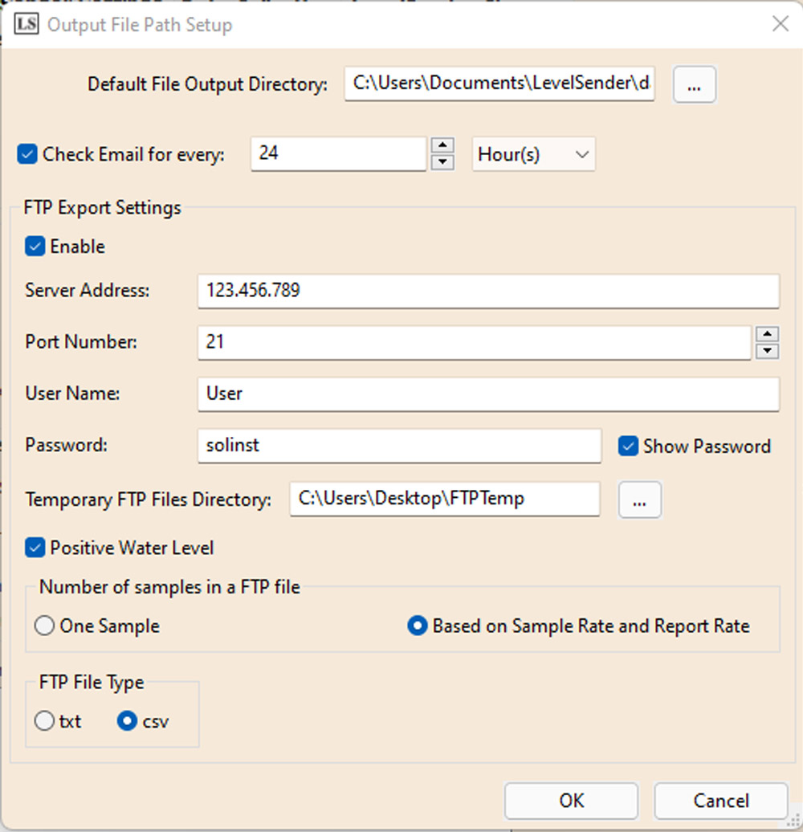Select txt as the FTP File Type
This screenshot has width=803, height=832.
coord(44,720)
